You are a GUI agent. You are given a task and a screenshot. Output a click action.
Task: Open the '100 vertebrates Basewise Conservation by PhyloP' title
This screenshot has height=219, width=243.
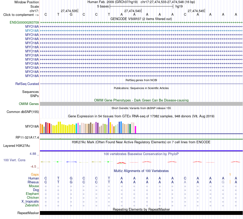[x=141, y=154]
